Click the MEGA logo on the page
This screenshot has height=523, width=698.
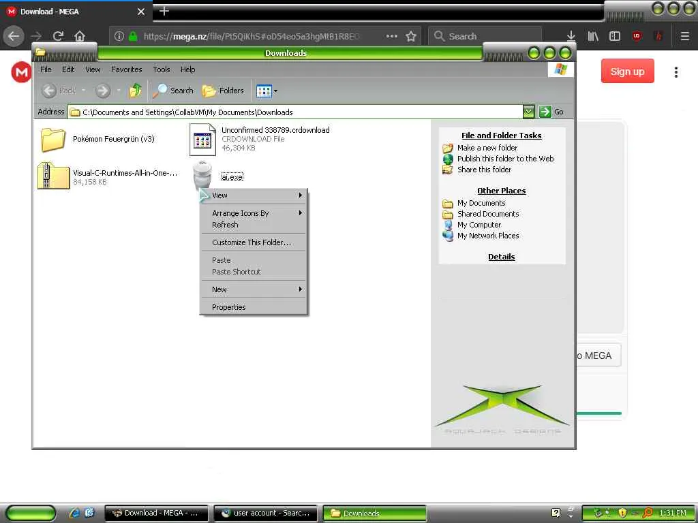[21, 72]
